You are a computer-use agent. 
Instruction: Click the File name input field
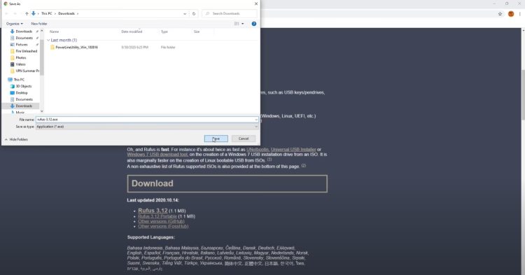point(147,120)
